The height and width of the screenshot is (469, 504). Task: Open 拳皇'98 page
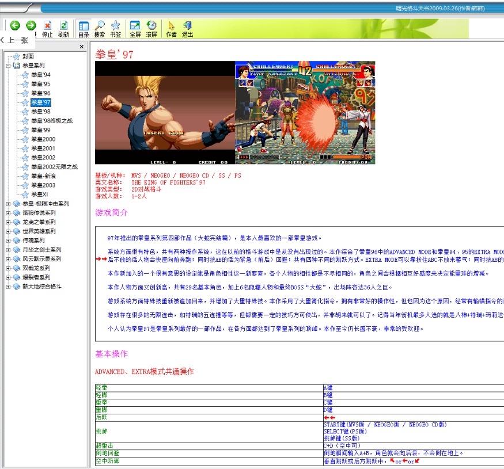41,112
